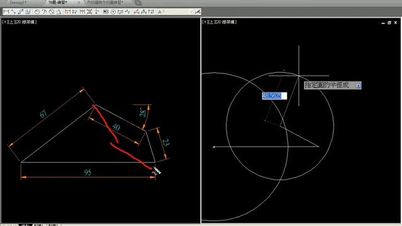
Task: Select the Dimension Edit tool
Action: pos(136,12)
